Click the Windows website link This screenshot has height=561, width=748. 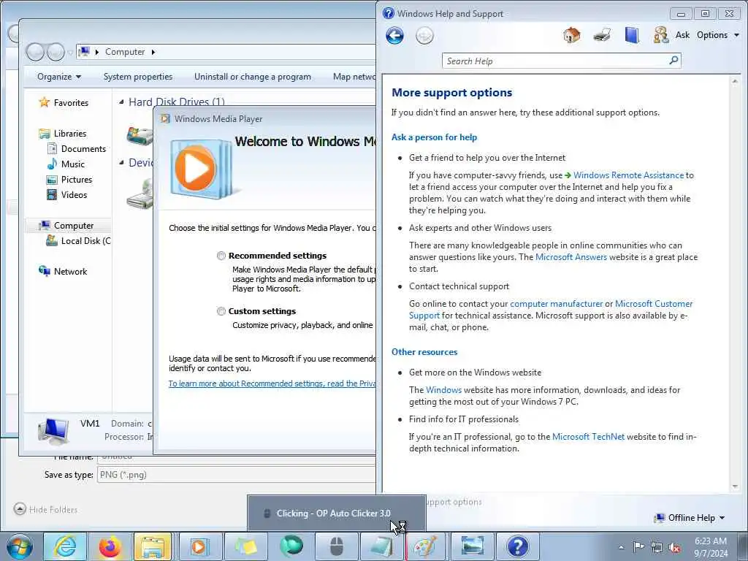click(443, 390)
